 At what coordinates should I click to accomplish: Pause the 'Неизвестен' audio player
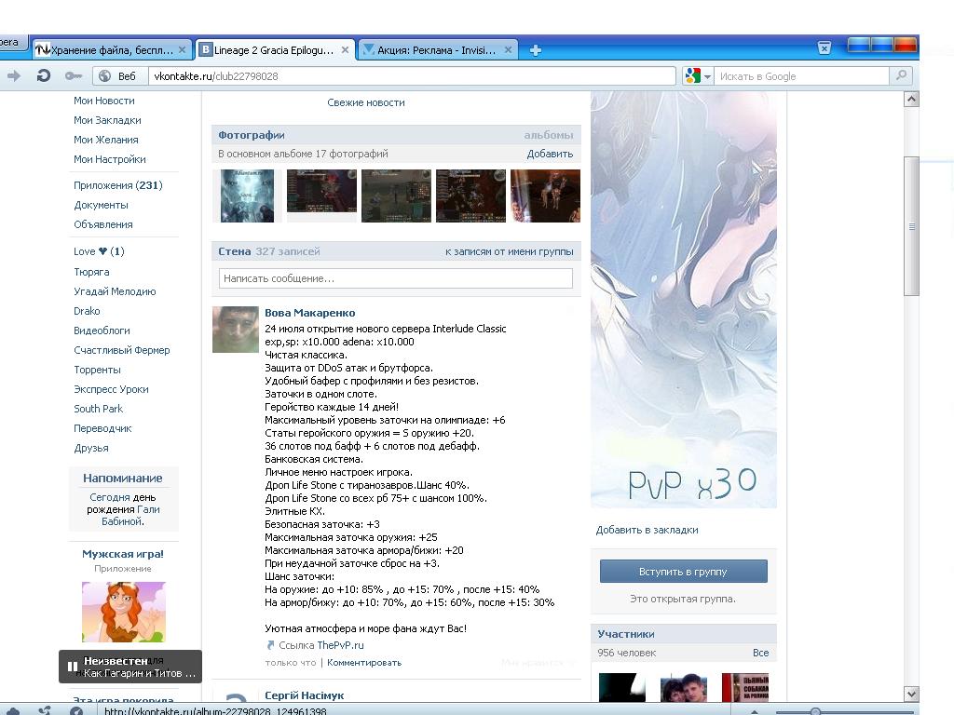73,667
